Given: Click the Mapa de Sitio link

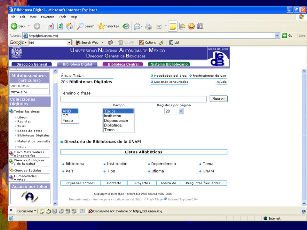Looking at the screenshot, I should coord(218,49).
